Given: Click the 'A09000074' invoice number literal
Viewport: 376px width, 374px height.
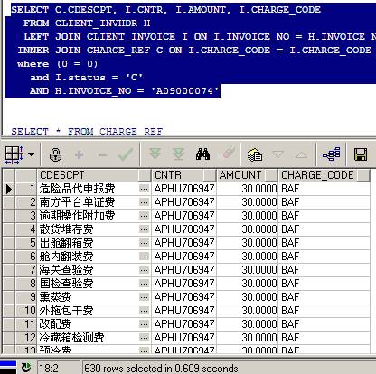Looking at the screenshot, I should pos(184,91).
